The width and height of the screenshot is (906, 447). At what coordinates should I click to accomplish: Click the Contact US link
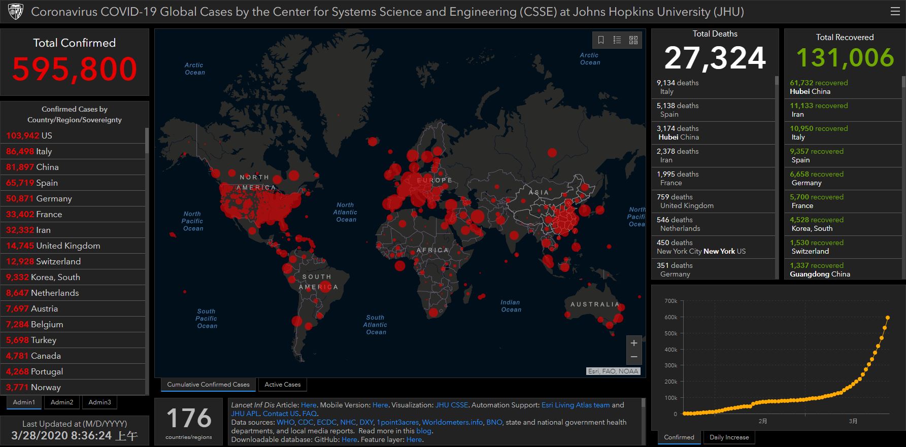(x=281, y=414)
